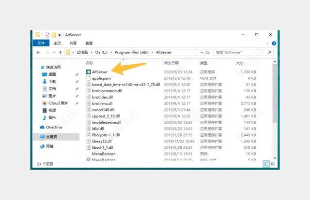Select the apple.pem file icon
The width and height of the screenshot is (310, 200).
point(88,78)
